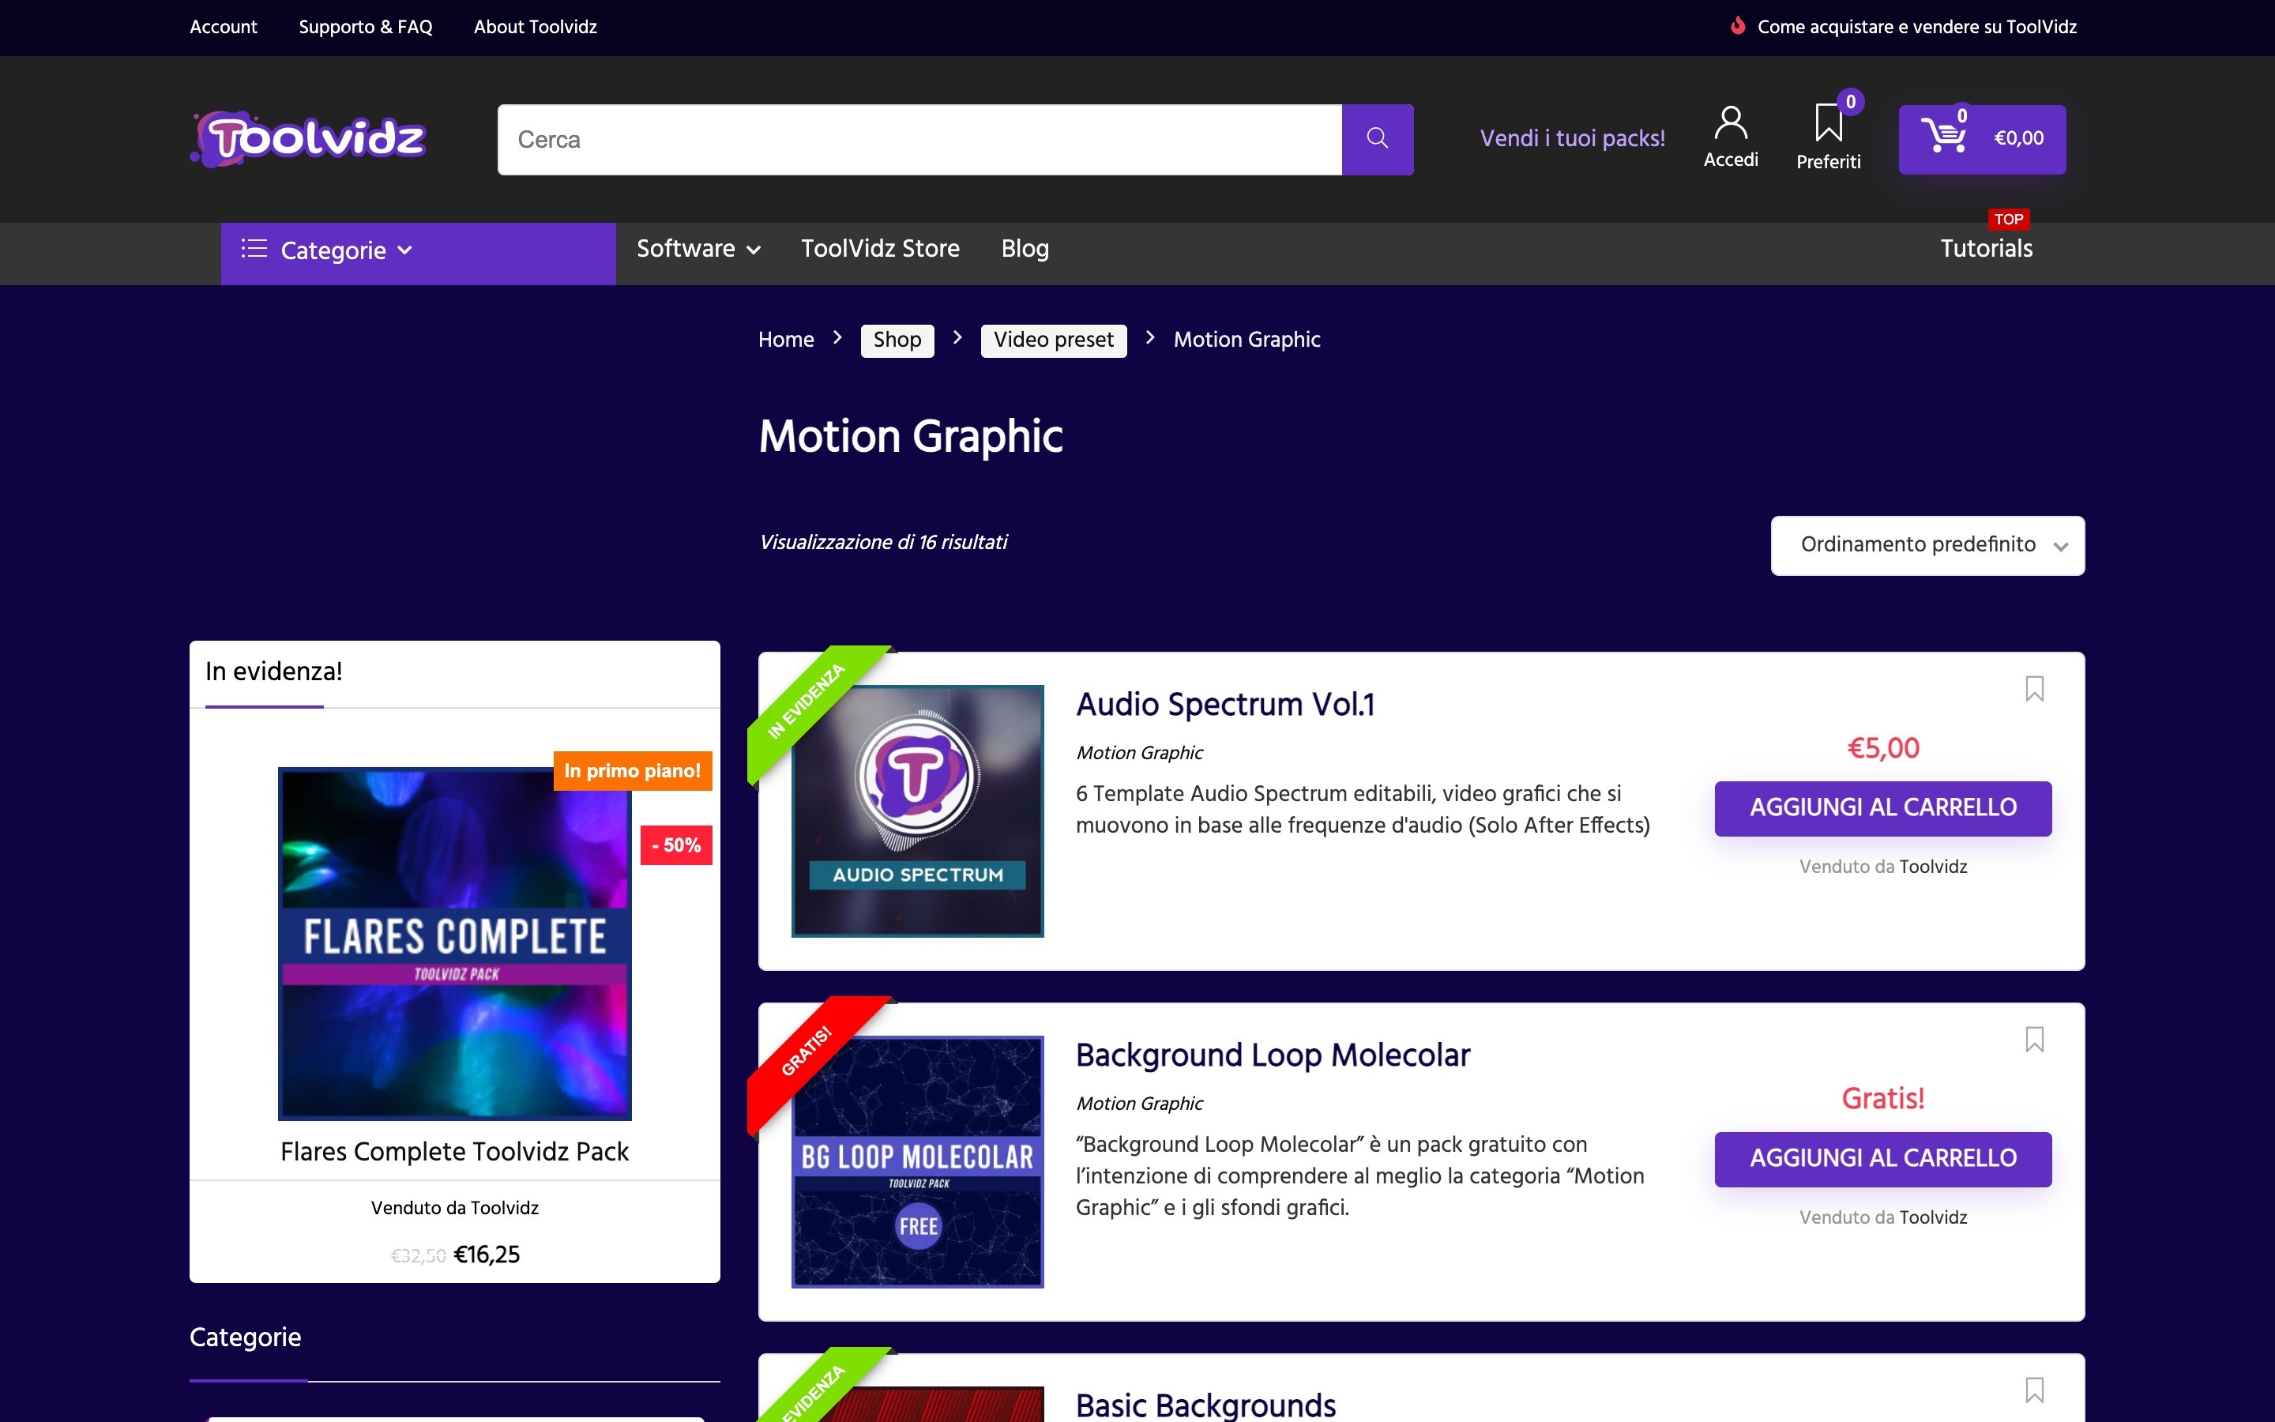The width and height of the screenshot is (2275, 1422).
Task: Open the Account link
Action: pos(223,26)
